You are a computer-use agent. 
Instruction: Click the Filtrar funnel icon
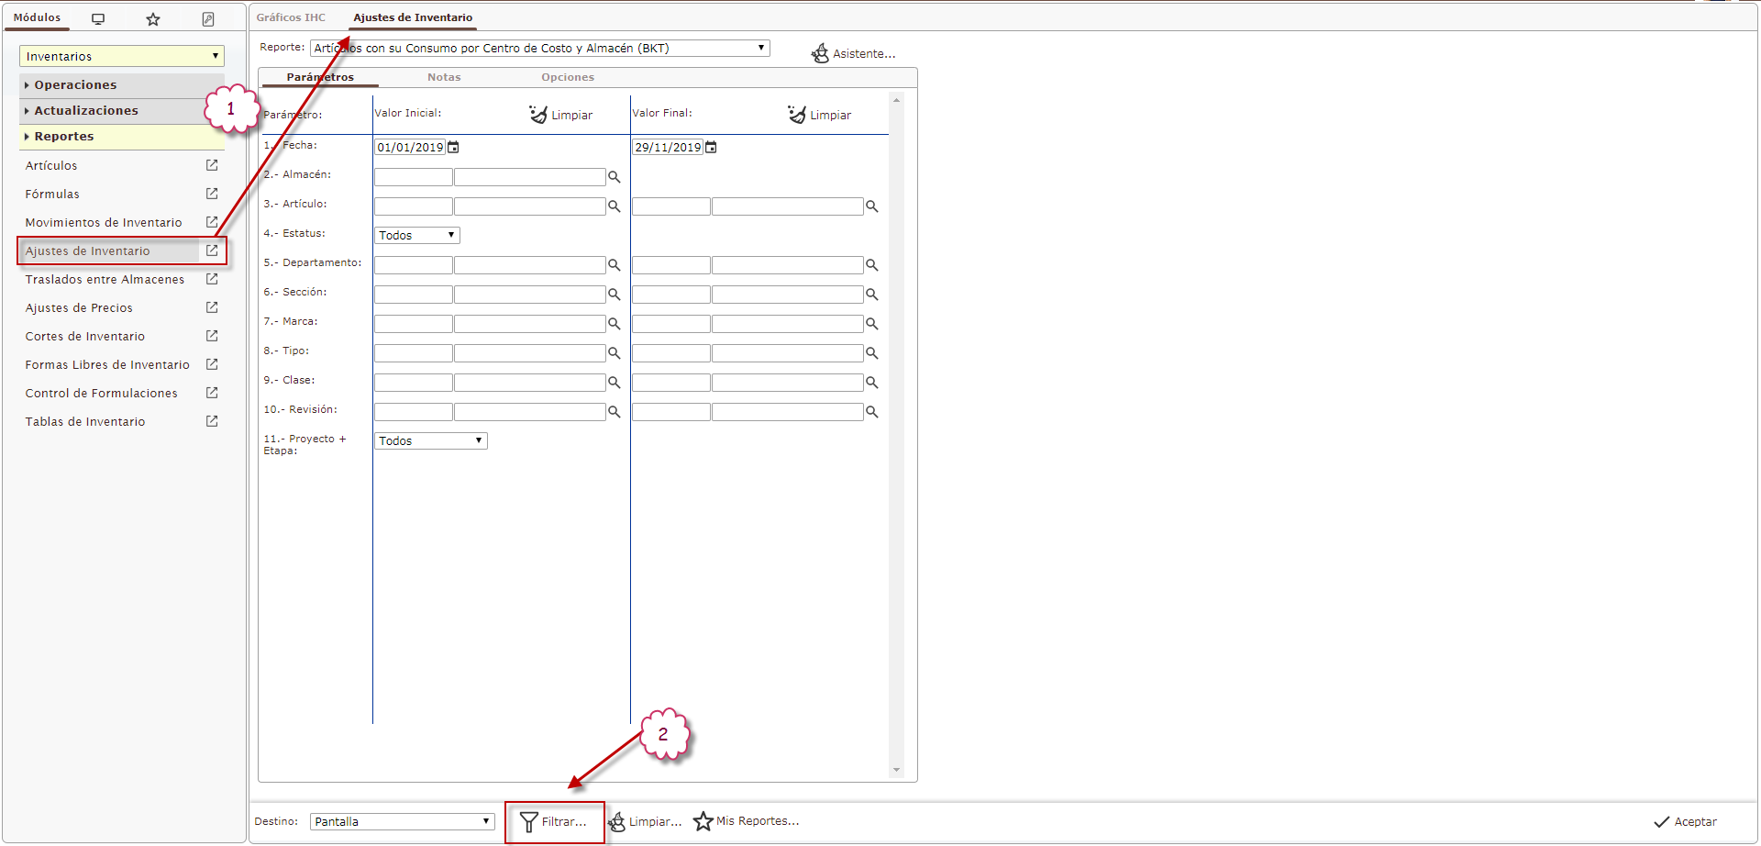coord(528,821)
